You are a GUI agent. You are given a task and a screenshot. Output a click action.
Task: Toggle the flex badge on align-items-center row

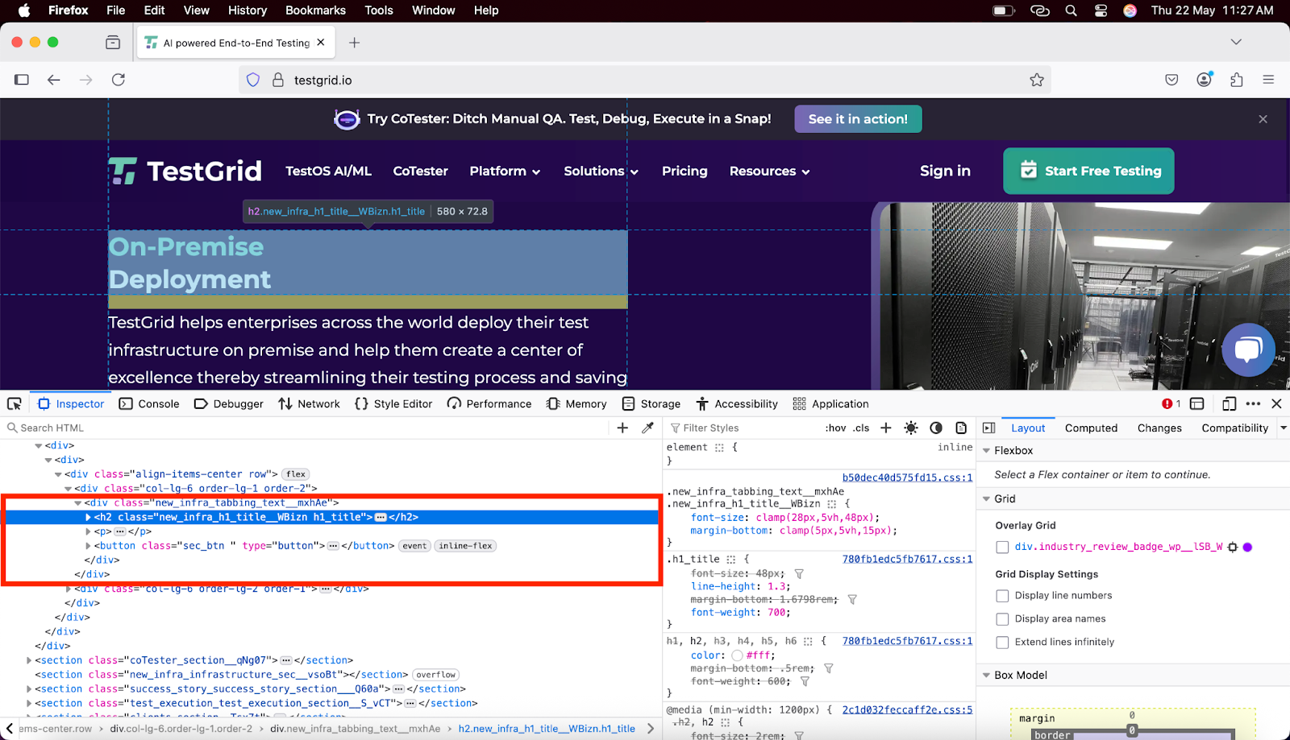(x=296, y=474)
